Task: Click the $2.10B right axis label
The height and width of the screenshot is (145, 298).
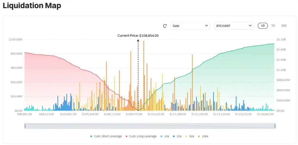Action: (x=281, y=39)
